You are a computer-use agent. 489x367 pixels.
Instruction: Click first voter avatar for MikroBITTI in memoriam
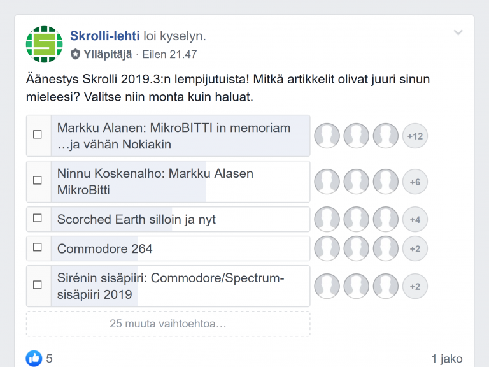327,136
